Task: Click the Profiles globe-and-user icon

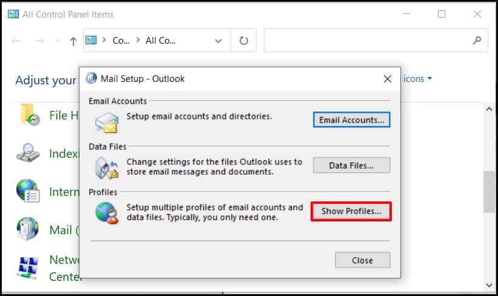Action: (x=107, y=213)
